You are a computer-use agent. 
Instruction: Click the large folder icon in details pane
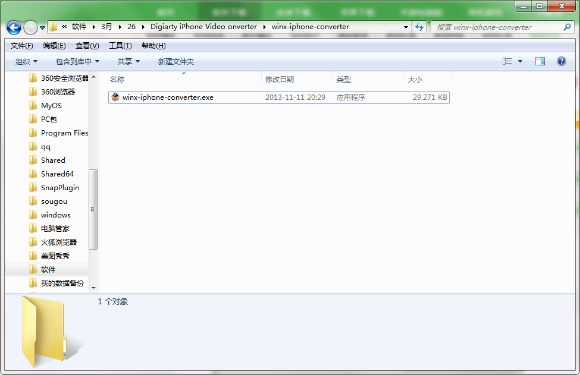pyautogui.click(x=45, y=332)
